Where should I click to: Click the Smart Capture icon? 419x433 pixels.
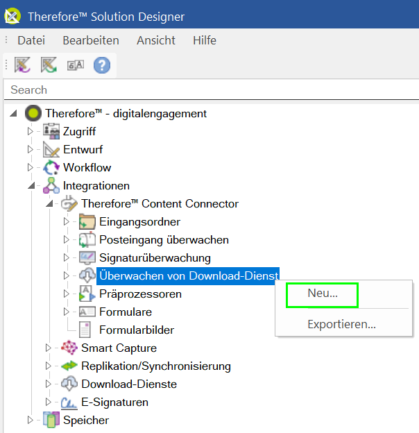tap(69, 348)
